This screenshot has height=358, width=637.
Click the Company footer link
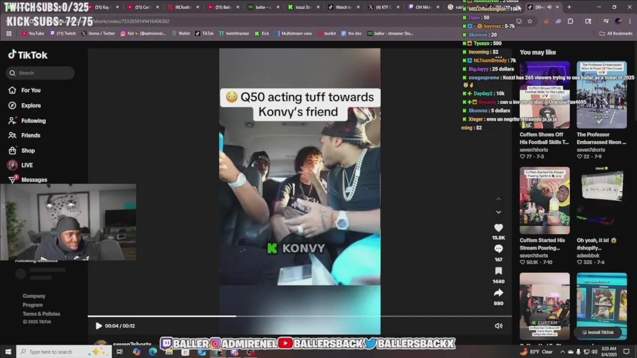click(34, 296)
